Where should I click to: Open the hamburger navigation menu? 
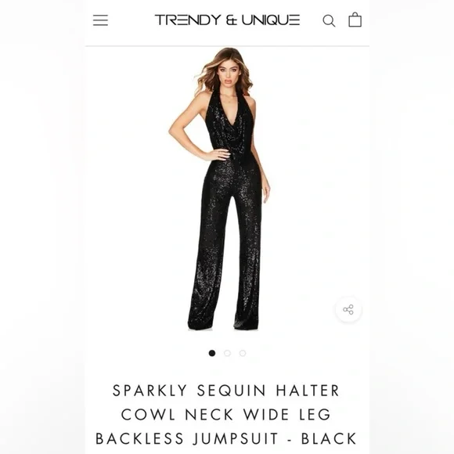(100, 20)
